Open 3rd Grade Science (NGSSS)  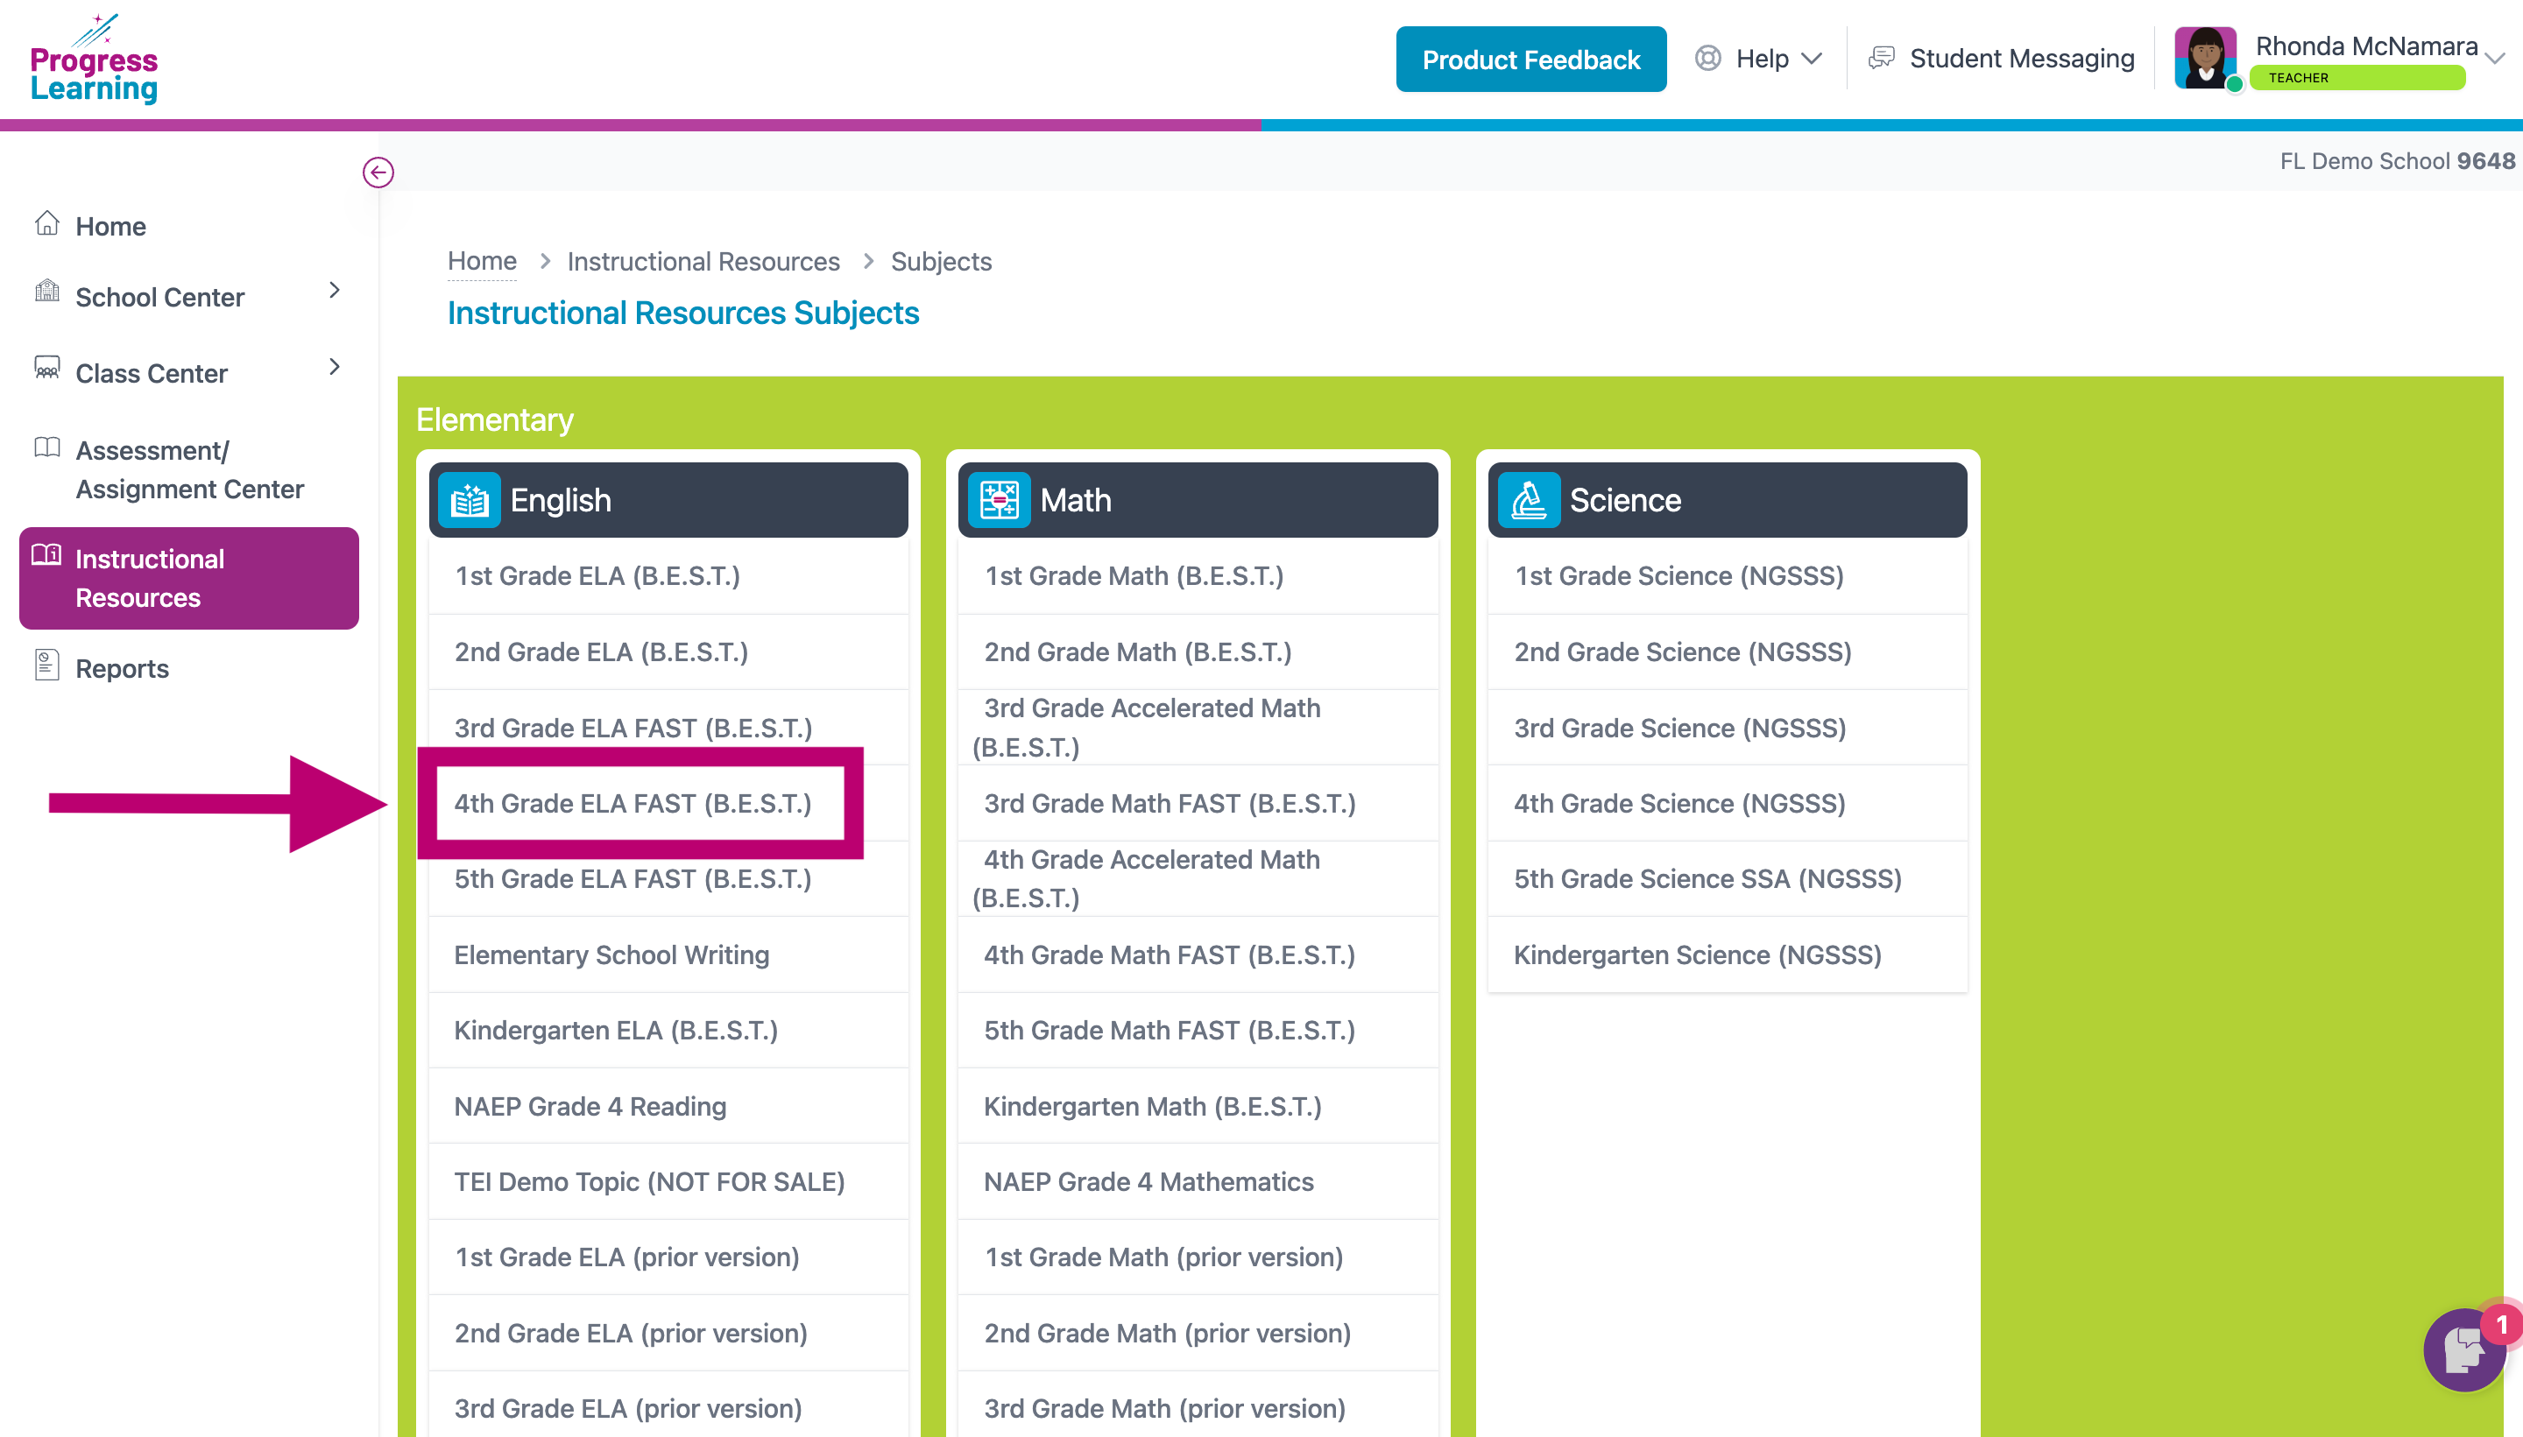click(1728, 729)
